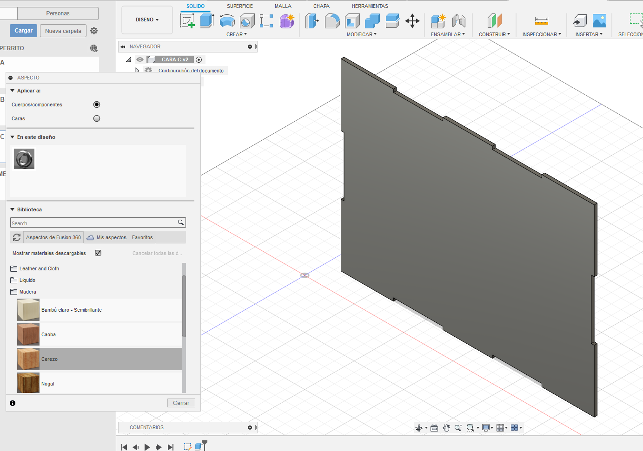This screenshot has height=451, width=643.
Task: Collapse the Biblioteca section
Action: point(13,209)
